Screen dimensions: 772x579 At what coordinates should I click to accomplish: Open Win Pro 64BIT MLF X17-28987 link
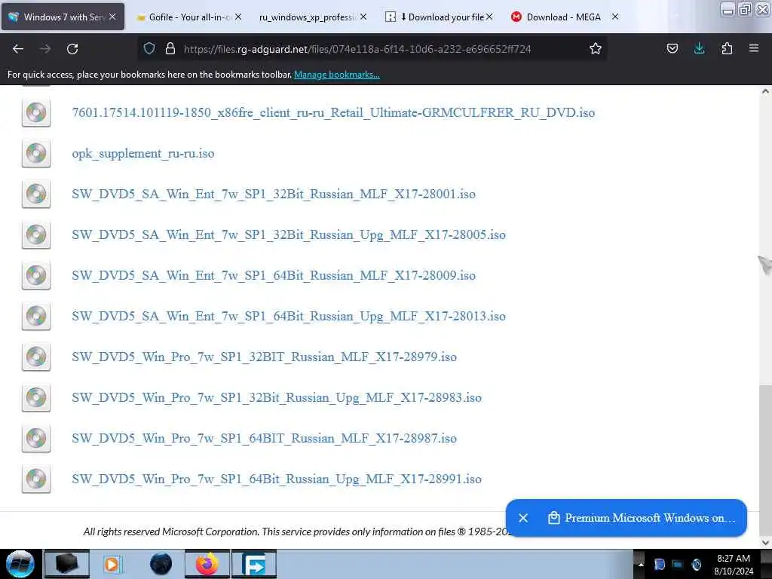coord(265,438)
